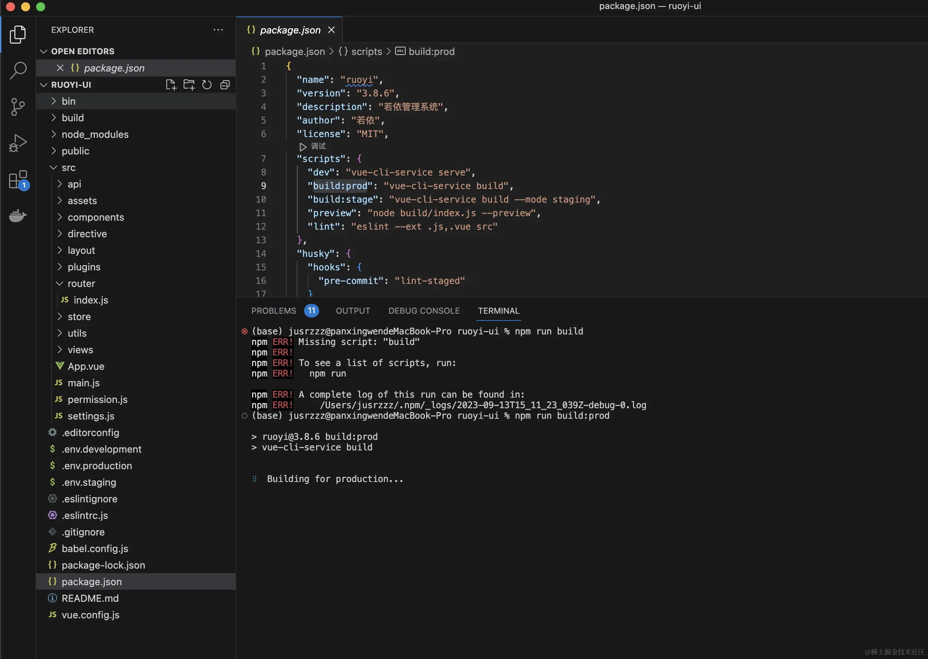Open the Search view in activity bar

(x=18, y=71)
